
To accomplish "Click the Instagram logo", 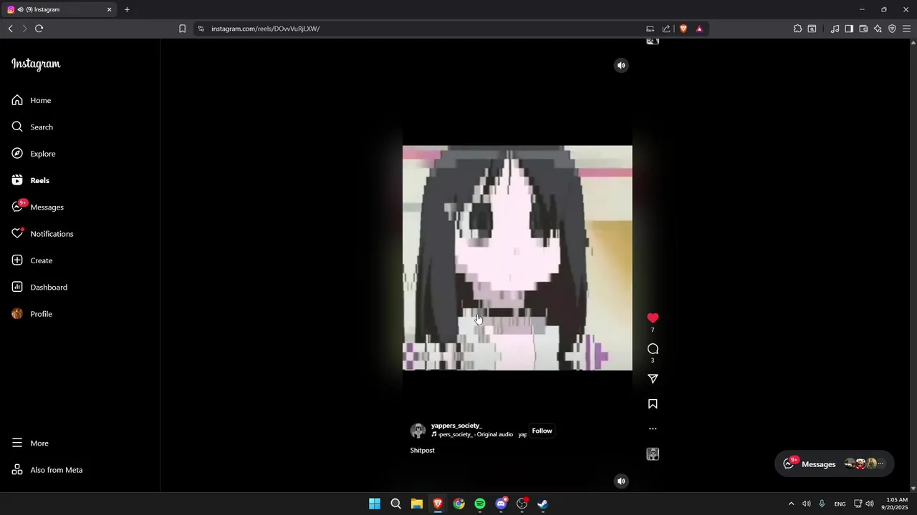I will click(36, 64).
